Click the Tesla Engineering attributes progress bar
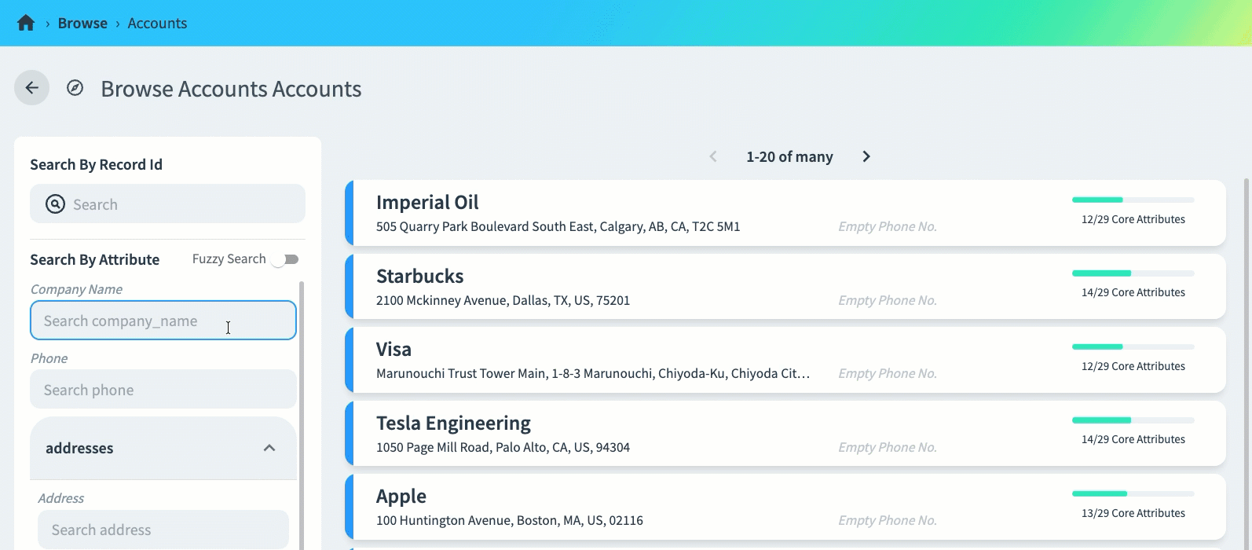This screenshot has height=550, width=1252. tap(1133, 420)
